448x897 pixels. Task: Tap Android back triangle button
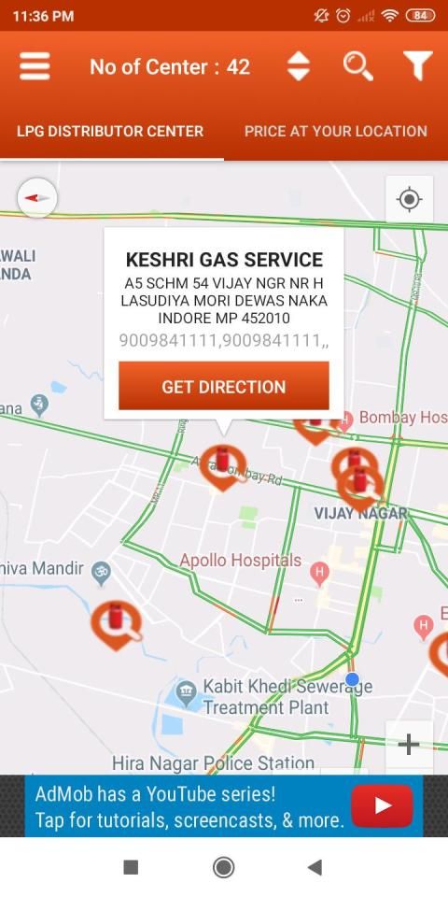click(x=315, y=867)
